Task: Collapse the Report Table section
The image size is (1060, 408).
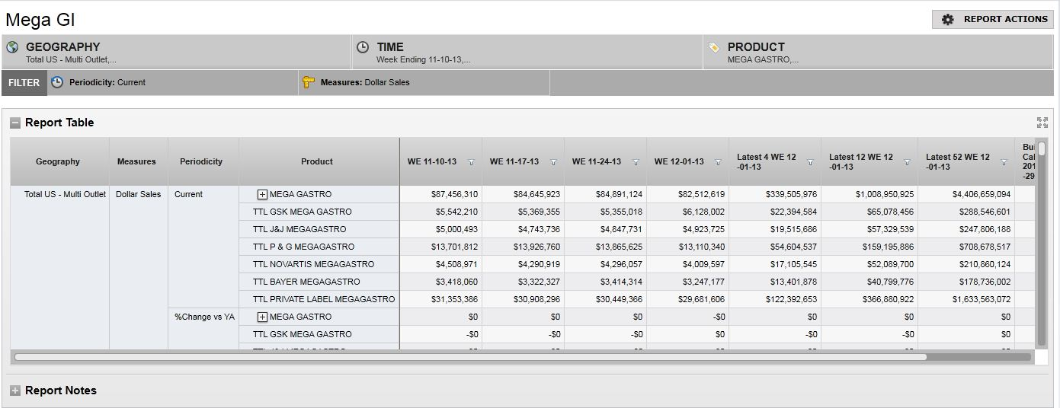Action: (15, 123)
